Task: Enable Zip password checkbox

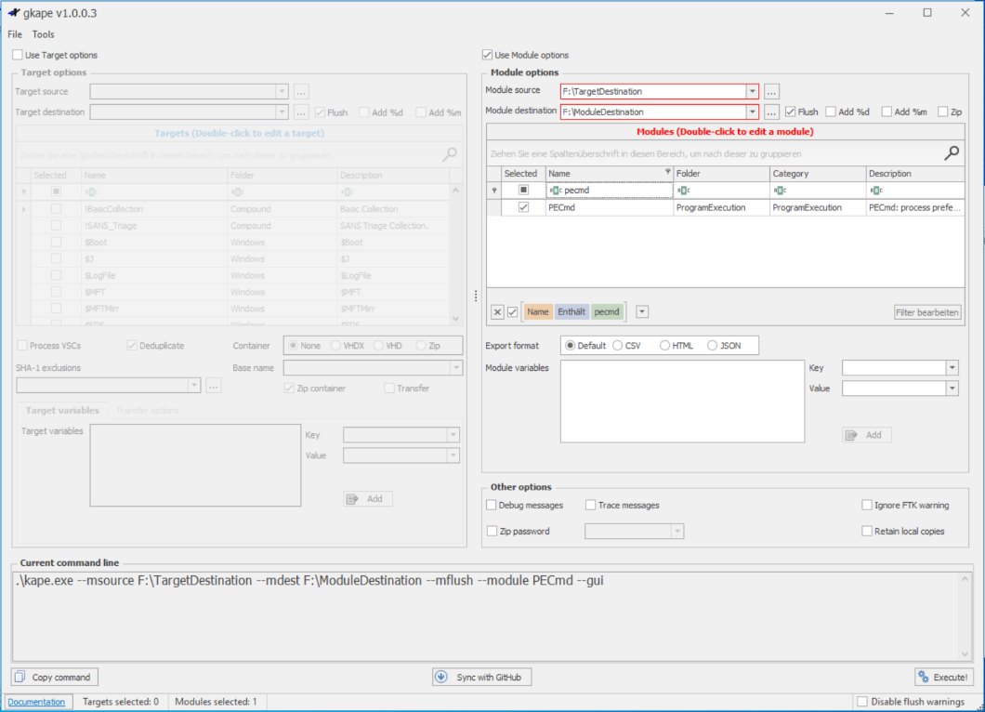Action: [492, 531]
